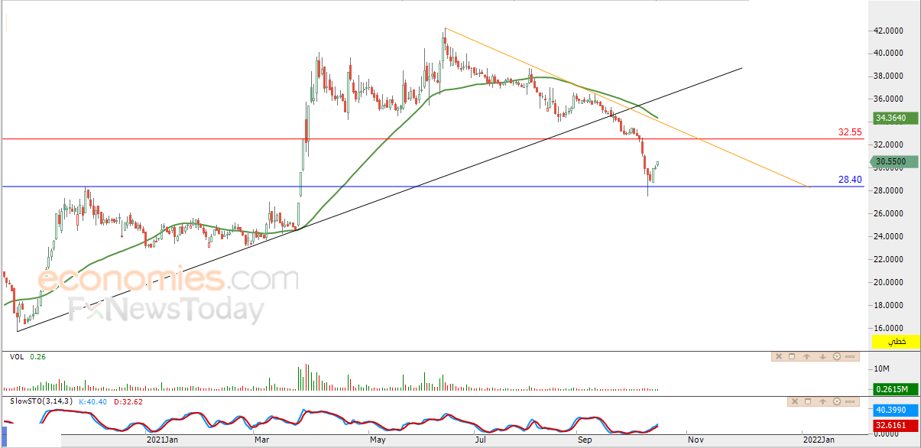The width and height of the screenshot is (921, 448).
Task: Close the SlowSTO indicator panel
Action: point(795,401)
